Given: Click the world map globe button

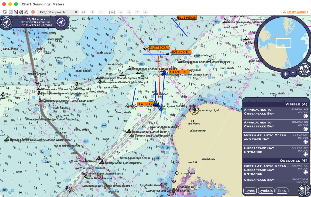Looking at the screenshot, I should pyautogui.click(x=304, y=69).
